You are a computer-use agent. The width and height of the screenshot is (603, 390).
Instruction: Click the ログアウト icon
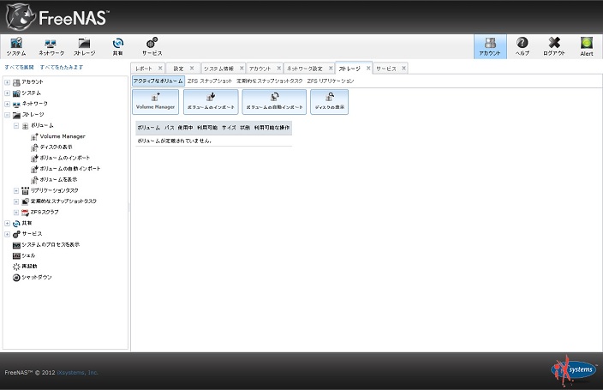tap(554, 46)
